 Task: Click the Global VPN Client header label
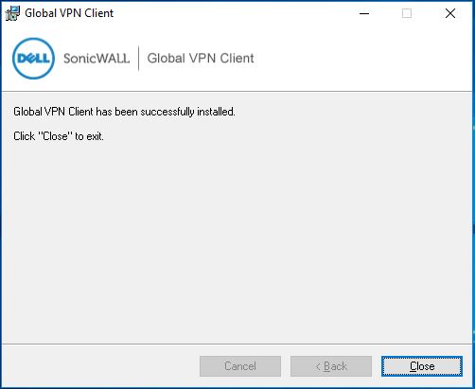coord(201,59)
